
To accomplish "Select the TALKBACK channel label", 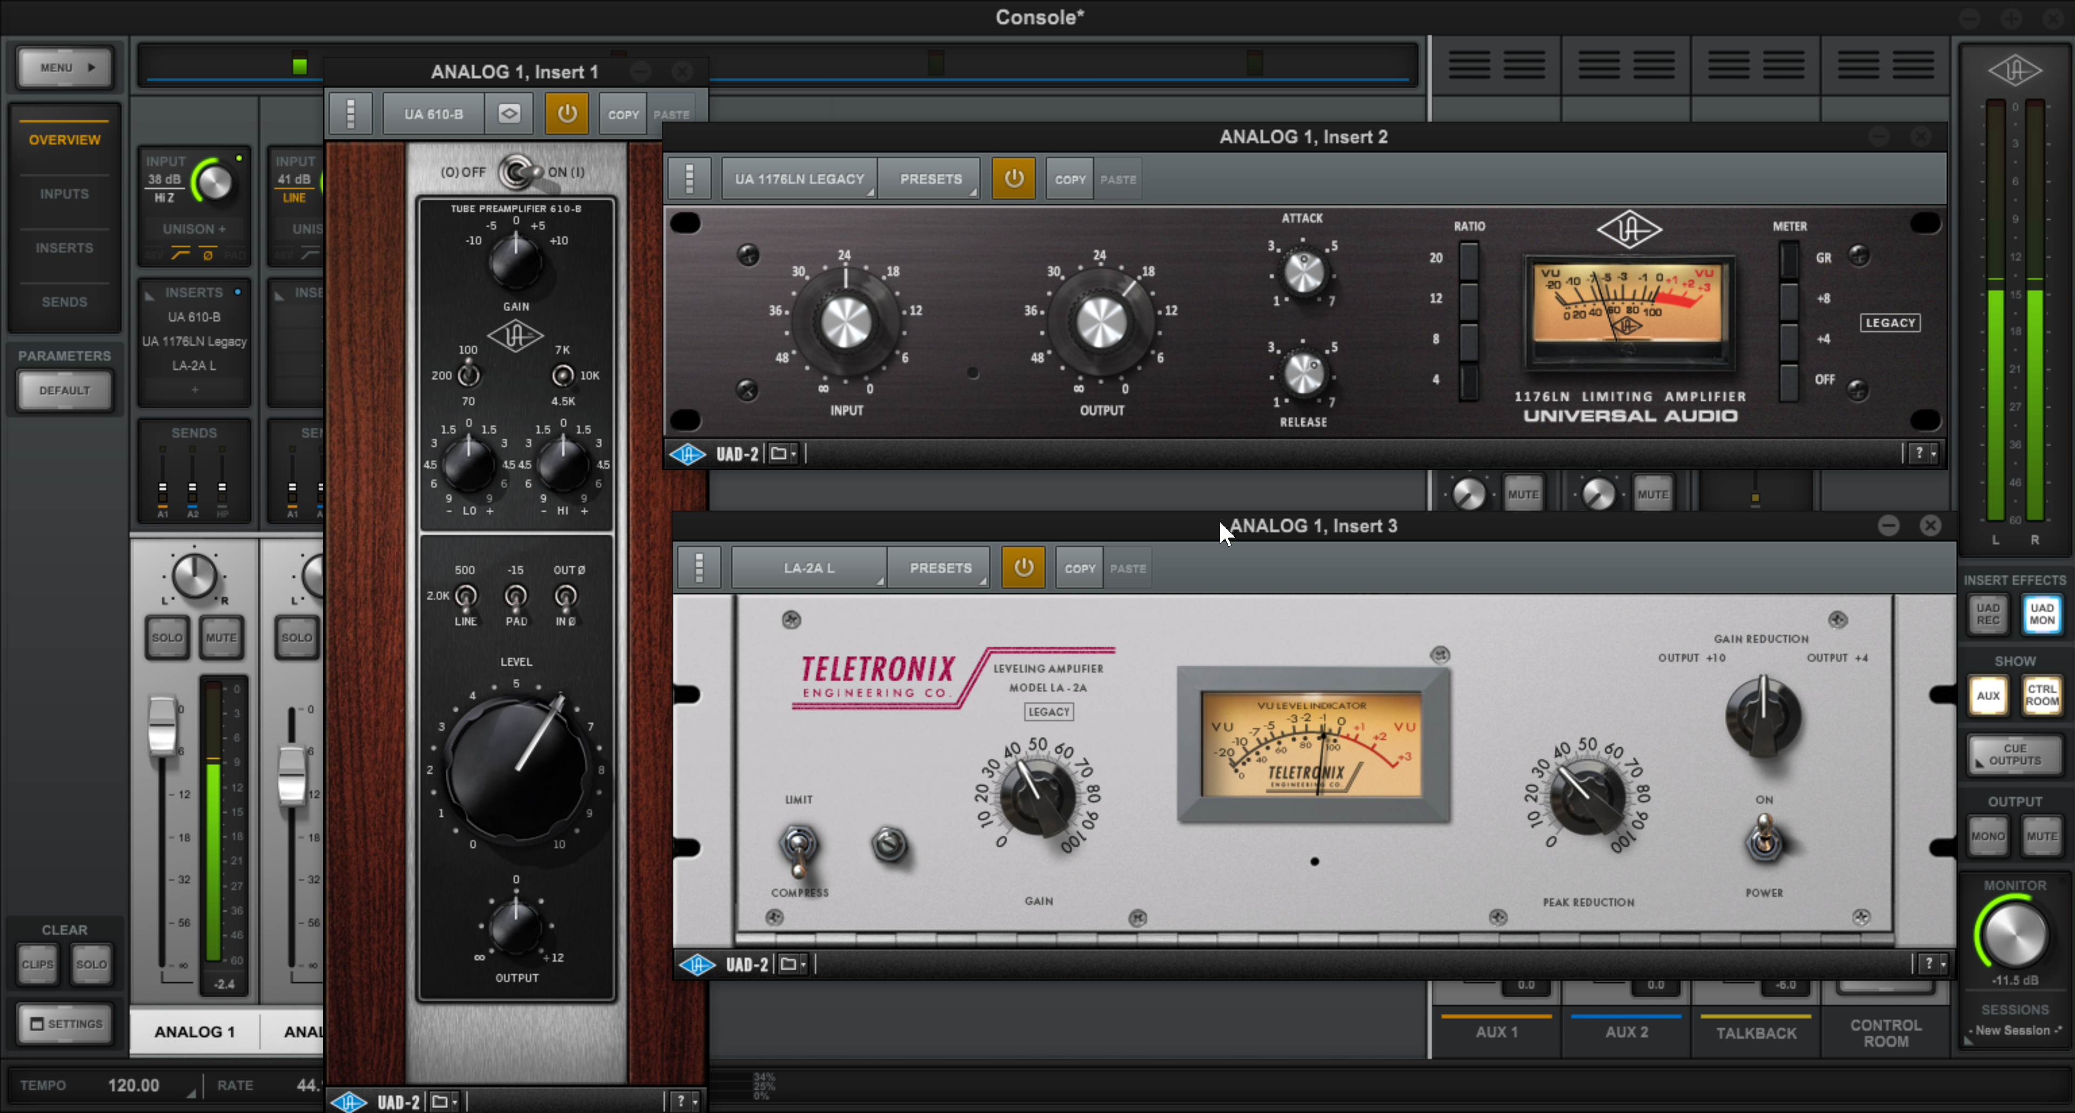I will tap(1756, 1033).
